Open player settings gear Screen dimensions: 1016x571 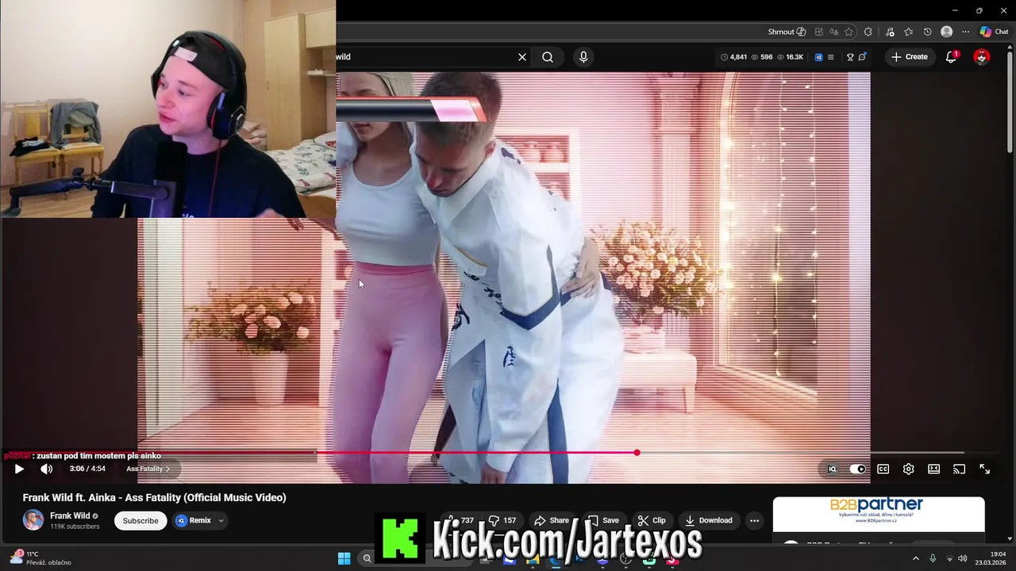tap(908, 469)
